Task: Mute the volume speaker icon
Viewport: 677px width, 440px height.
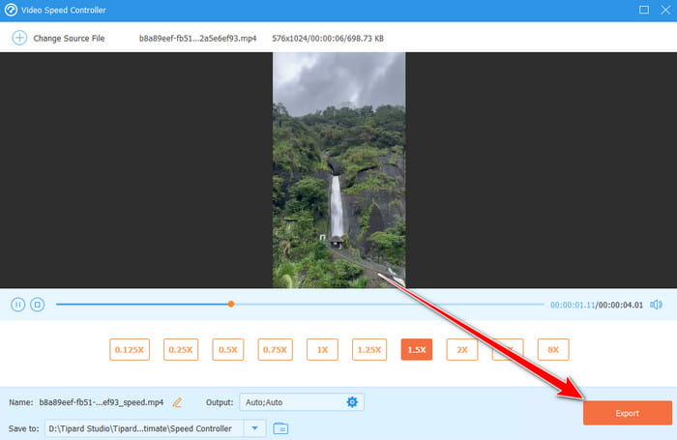Action: (657, 305)
